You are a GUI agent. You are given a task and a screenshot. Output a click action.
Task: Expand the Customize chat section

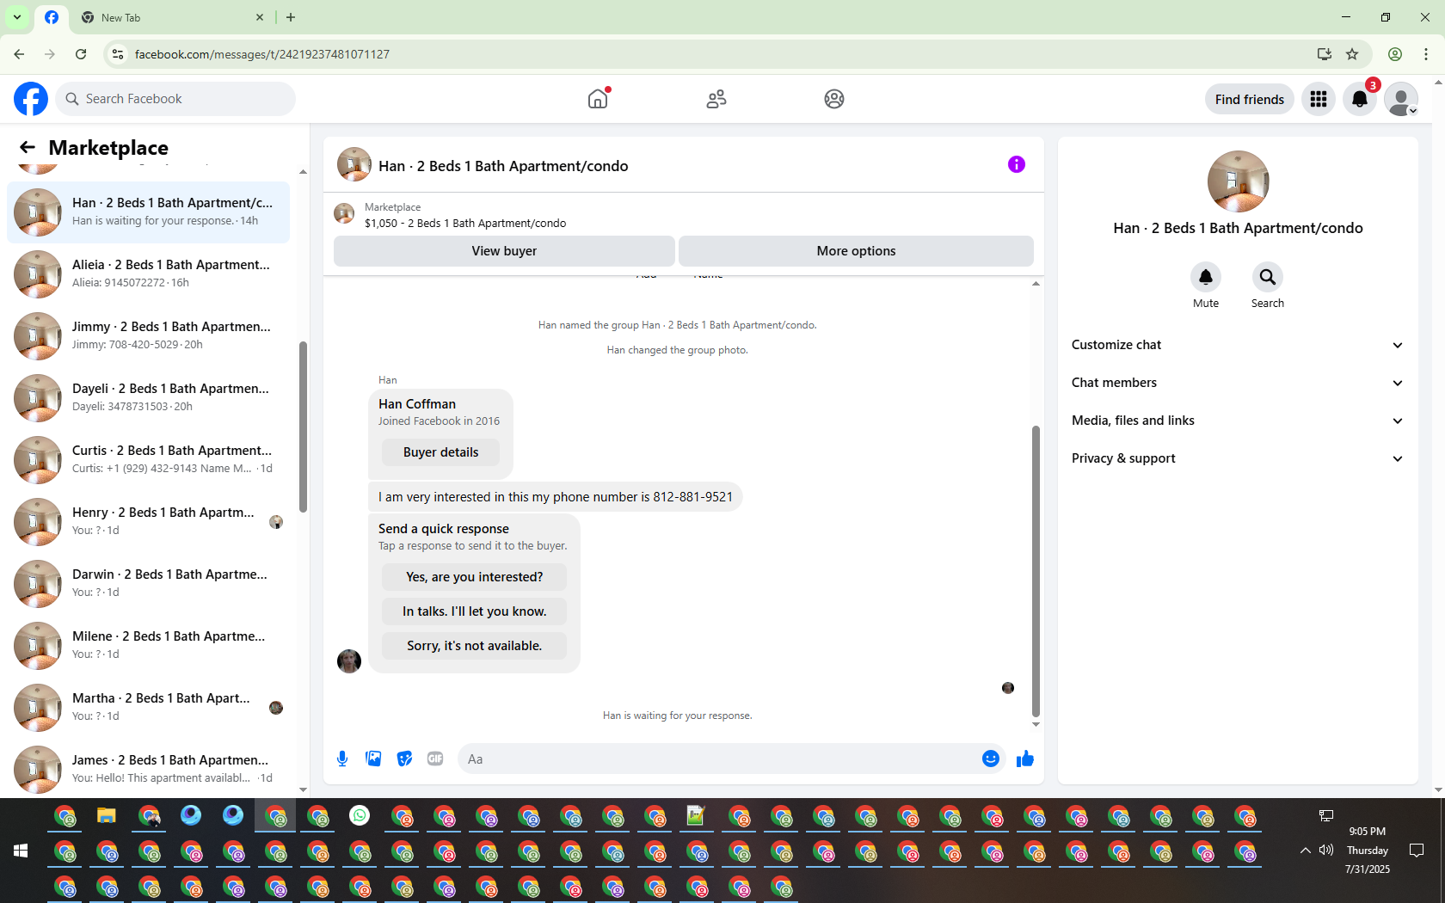[x=1238, y=345]
